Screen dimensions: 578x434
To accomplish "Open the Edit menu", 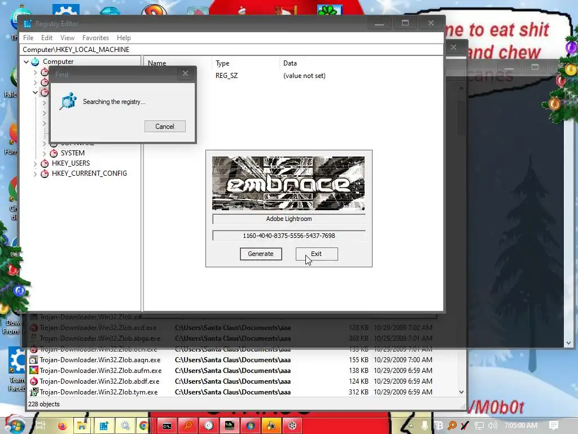I will [x=46, y=38].
